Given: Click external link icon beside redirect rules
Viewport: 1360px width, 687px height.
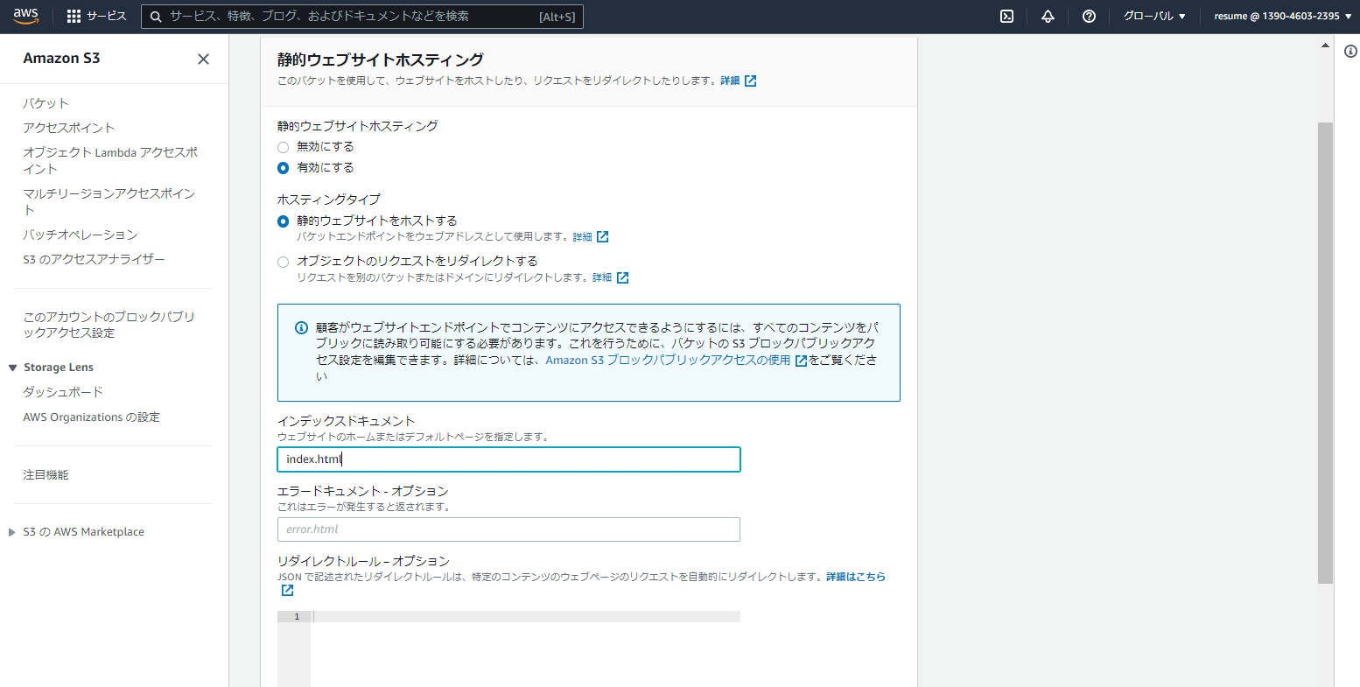Looking at the screenshot, I should tap(287, 591).
